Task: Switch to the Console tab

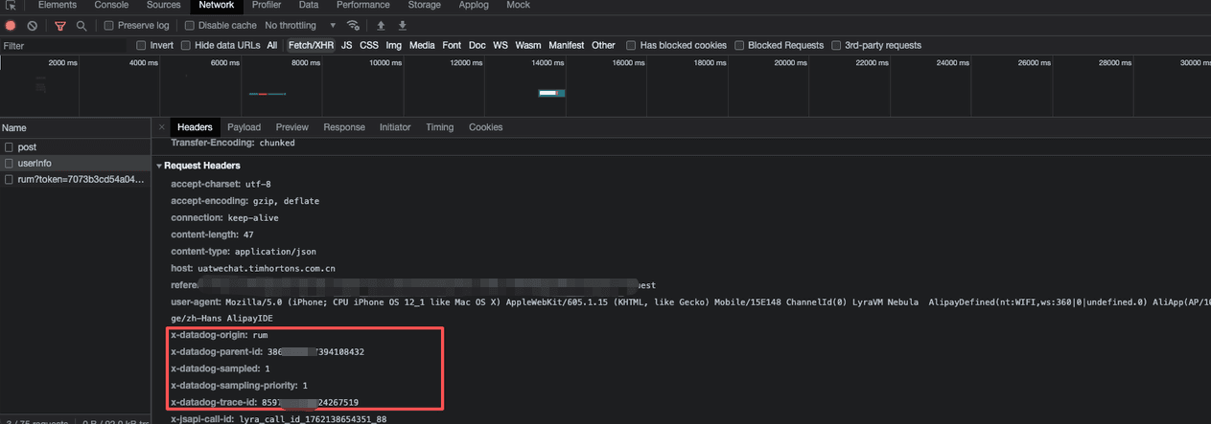Action: 111,6
